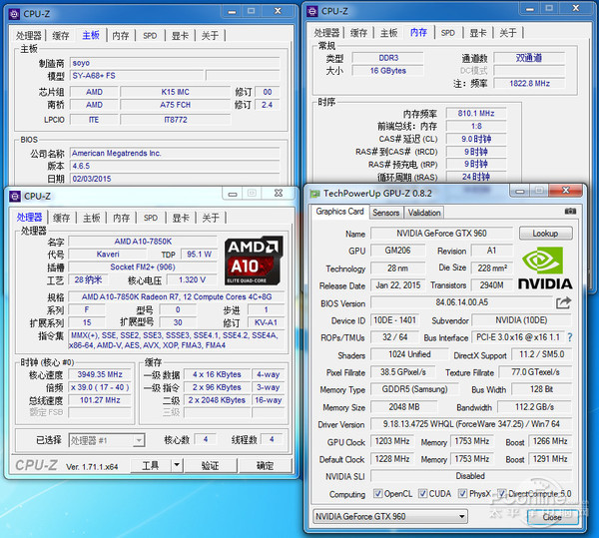Image resolution: width=599 pixels, height=538 pixels.
Task: Switch to the Sensors tab in GPU-Z
Action: (x=385, y=212)
